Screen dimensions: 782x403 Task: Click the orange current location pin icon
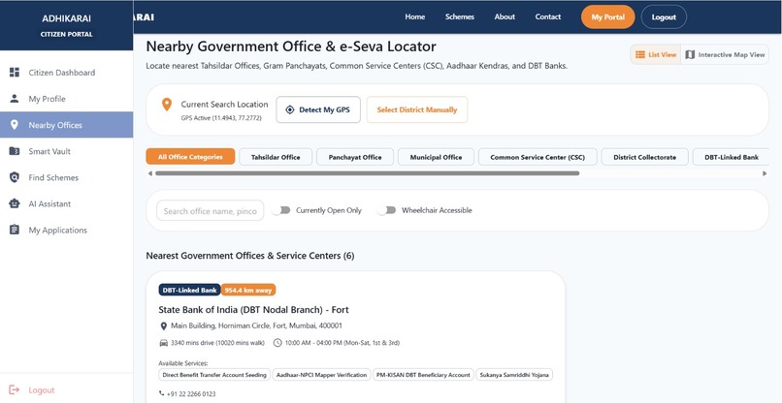(167, 105)
